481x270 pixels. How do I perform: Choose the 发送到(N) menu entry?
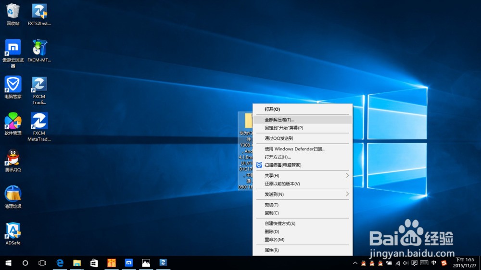[x=303, y=194]
